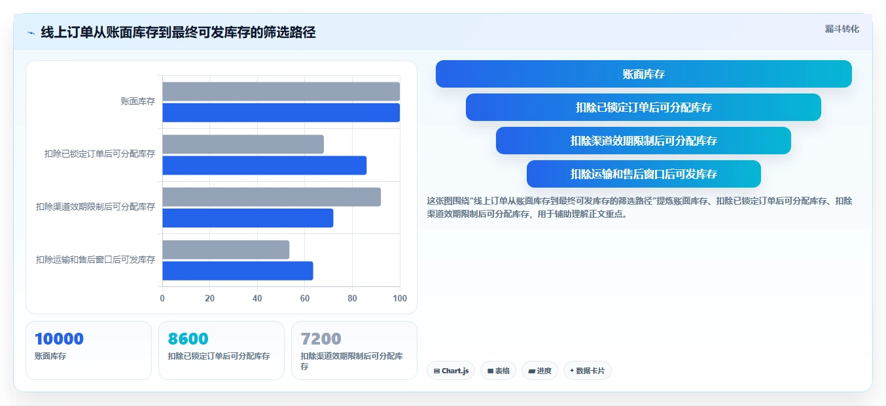Image resolution: width=886 pixels, height=406 pixels.
Task: Click the gray bar for 扣除运输和售后窗口后可发库存
Action: point(226,249)
